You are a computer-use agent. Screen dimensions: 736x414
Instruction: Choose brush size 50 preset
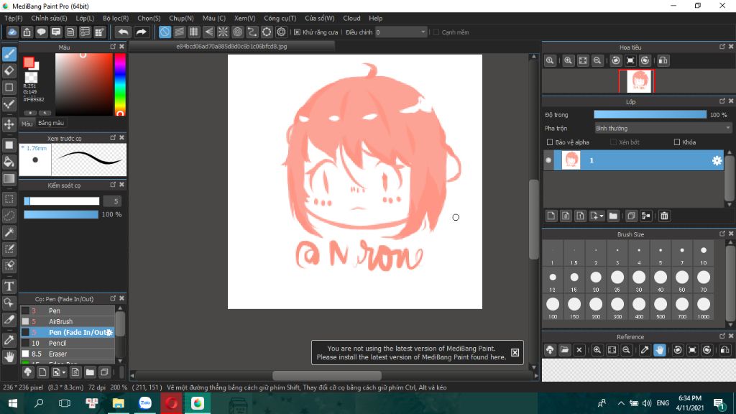coord(681,281)
